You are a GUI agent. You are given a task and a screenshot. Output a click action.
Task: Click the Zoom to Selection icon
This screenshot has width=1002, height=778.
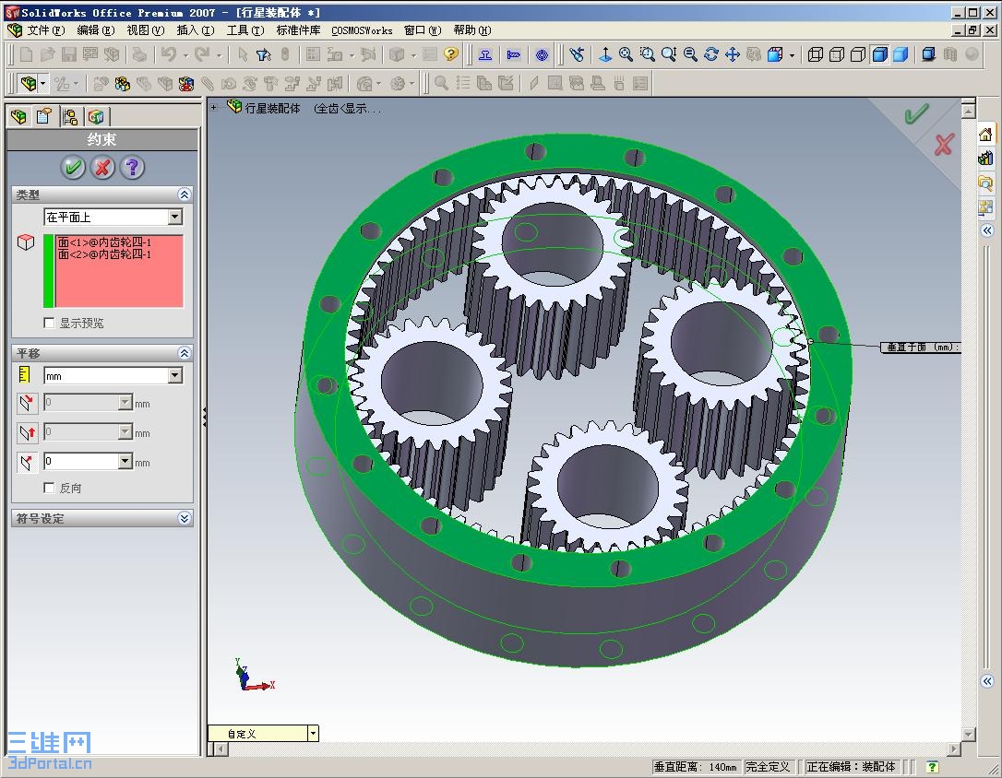point(690,55)
